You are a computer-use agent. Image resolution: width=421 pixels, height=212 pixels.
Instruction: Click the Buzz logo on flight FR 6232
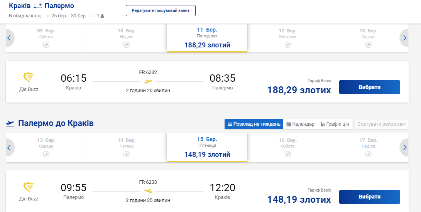(29, 78)
